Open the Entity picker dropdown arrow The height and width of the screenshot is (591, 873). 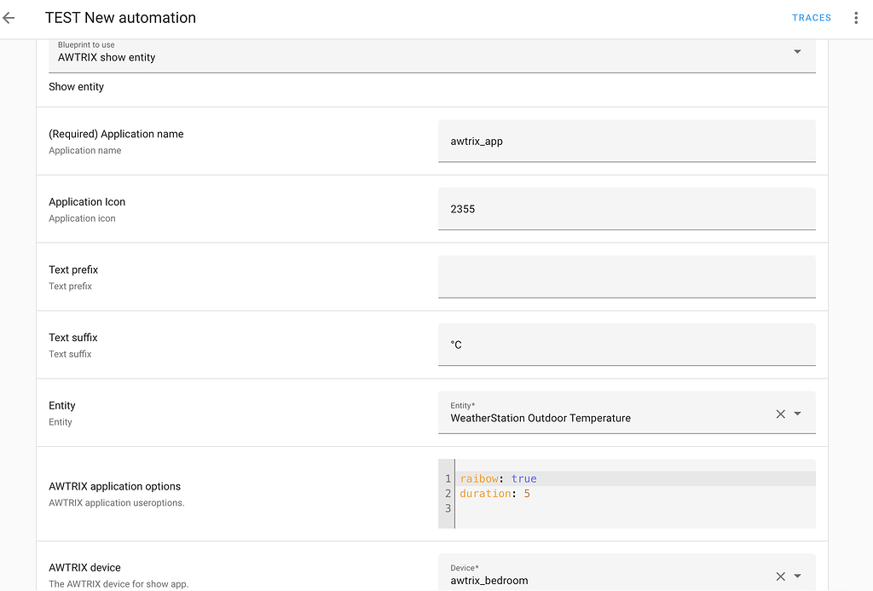[x=798, y=414]
